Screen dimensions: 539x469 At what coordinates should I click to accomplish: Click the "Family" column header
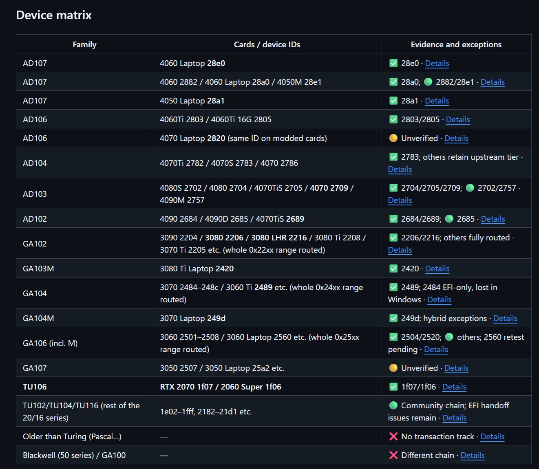click(x=84, y=44)
